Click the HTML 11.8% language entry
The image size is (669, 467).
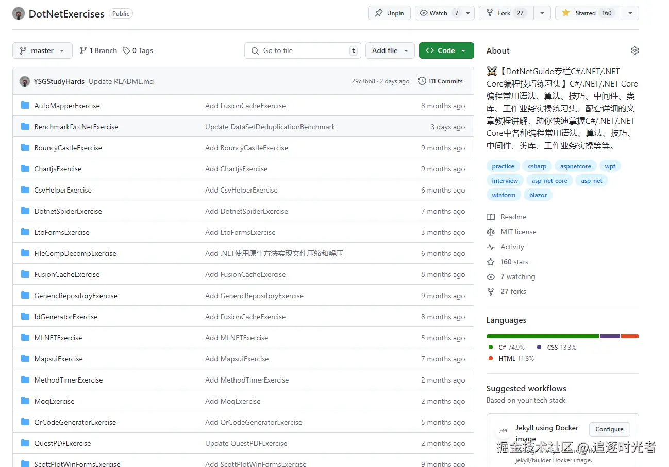click(511, 359)
